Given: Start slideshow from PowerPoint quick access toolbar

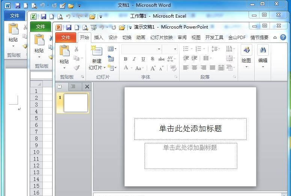Looking at the screenshot, I should 94,27.
